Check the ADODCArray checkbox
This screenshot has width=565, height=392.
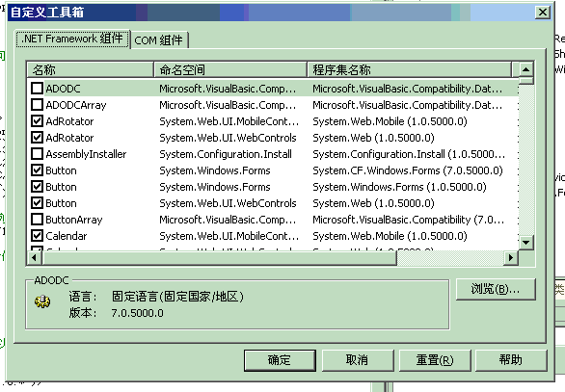pyautogui.click(x=37, y=105)
